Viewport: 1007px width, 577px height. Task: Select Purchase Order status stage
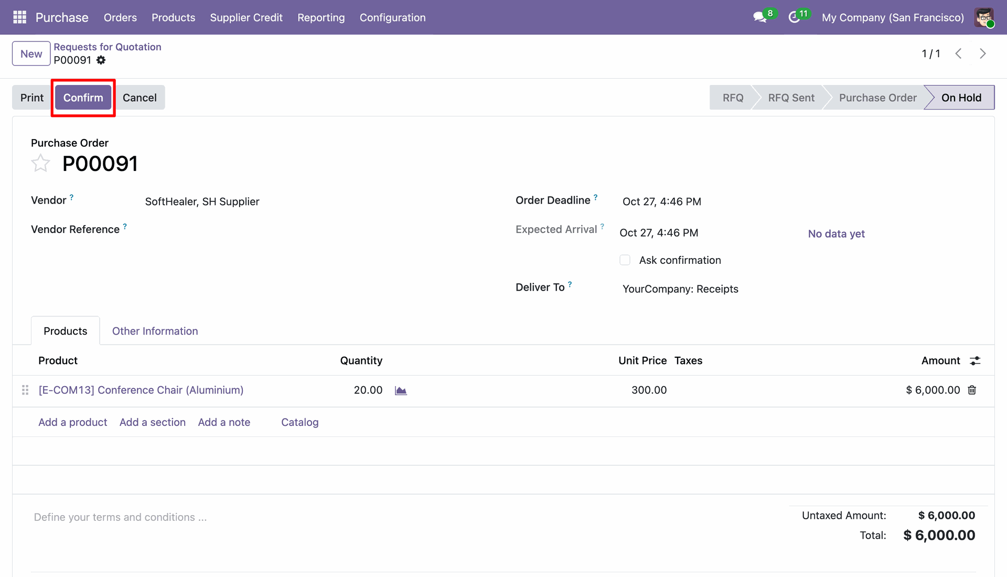click(877, 98)
